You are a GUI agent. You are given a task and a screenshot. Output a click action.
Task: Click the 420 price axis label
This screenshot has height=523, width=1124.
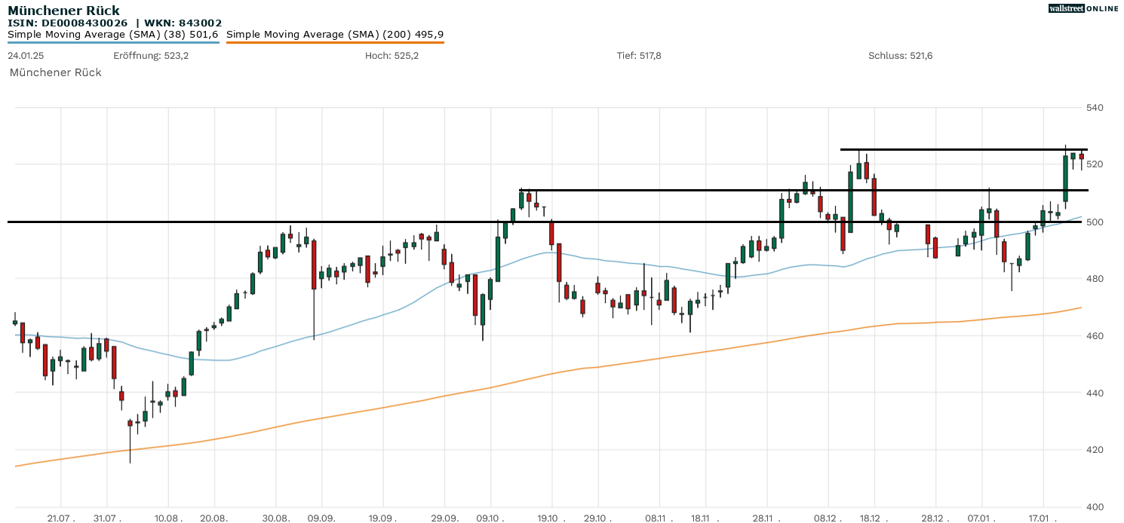point(1095,450)
